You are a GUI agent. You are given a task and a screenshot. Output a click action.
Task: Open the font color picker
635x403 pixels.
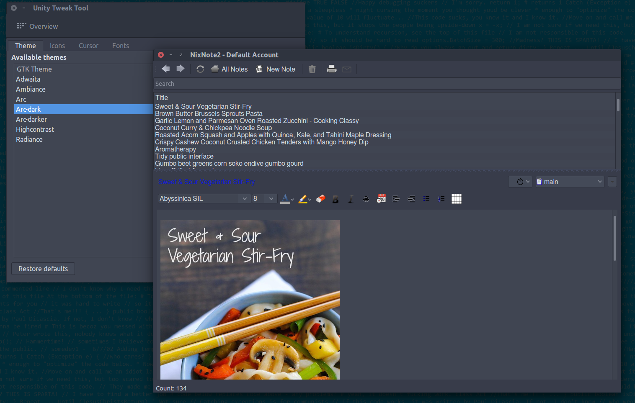point(287,199)
